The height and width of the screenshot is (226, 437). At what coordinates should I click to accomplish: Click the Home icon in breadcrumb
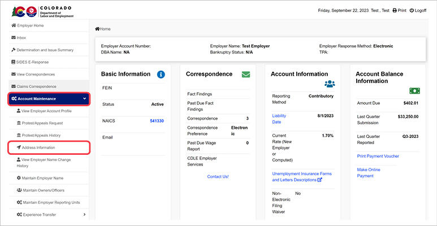click(x=97, y=29)
